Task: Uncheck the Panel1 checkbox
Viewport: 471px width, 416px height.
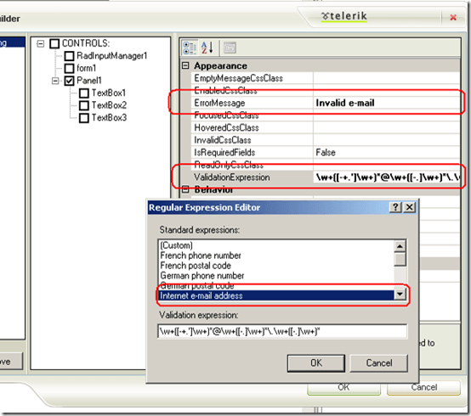Action: point(70,81)
